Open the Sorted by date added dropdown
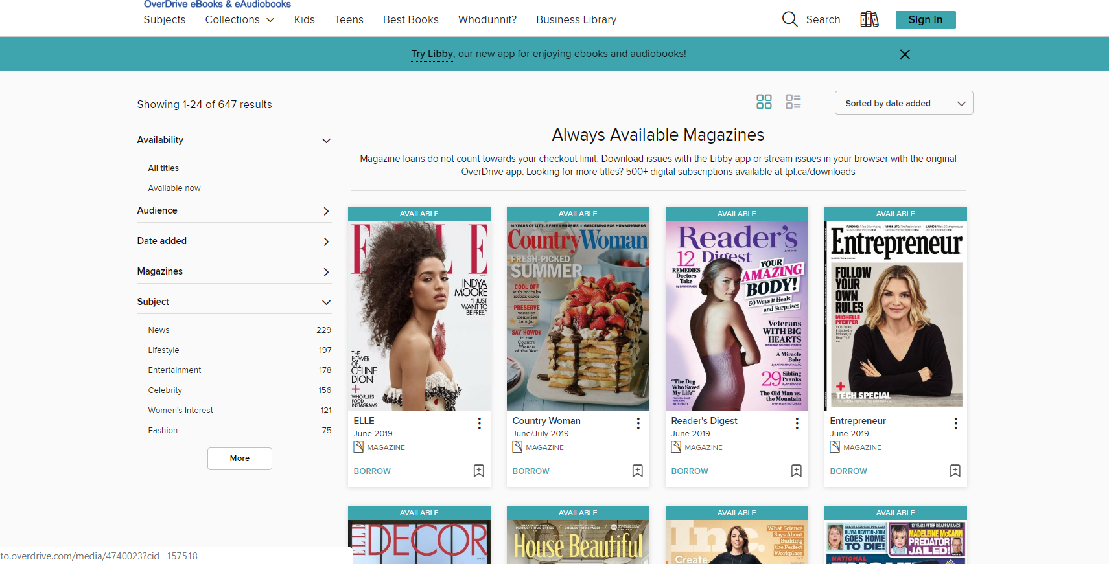1109x564 pixels. 904,103
